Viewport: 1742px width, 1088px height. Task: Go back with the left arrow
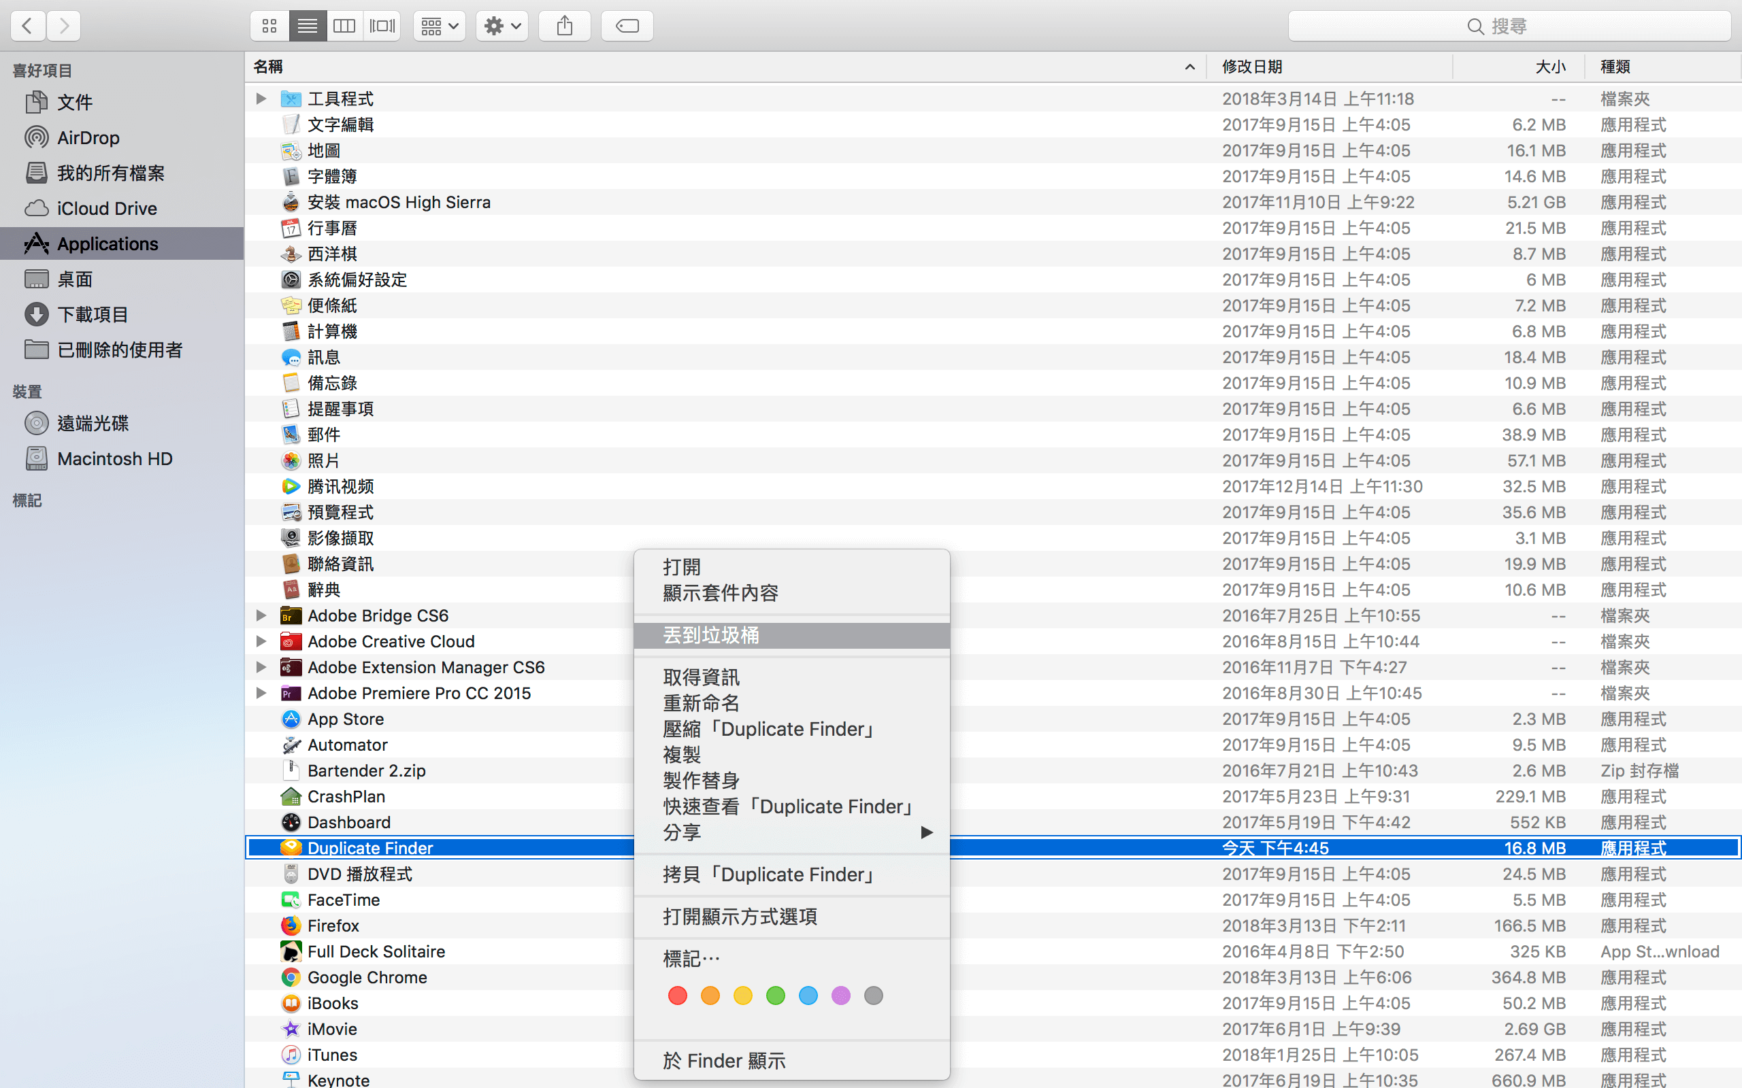28,27
